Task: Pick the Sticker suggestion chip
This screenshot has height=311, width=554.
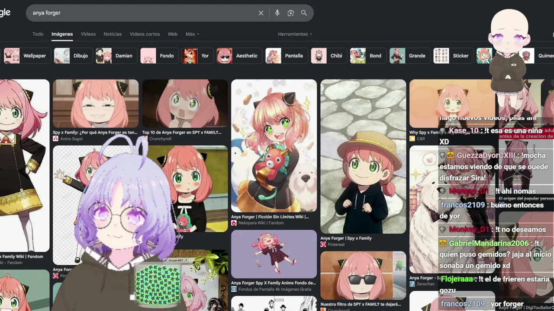Action: point(453,56)
